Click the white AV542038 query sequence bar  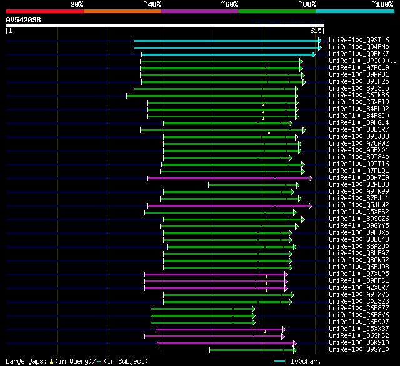(x=165, y=26)
